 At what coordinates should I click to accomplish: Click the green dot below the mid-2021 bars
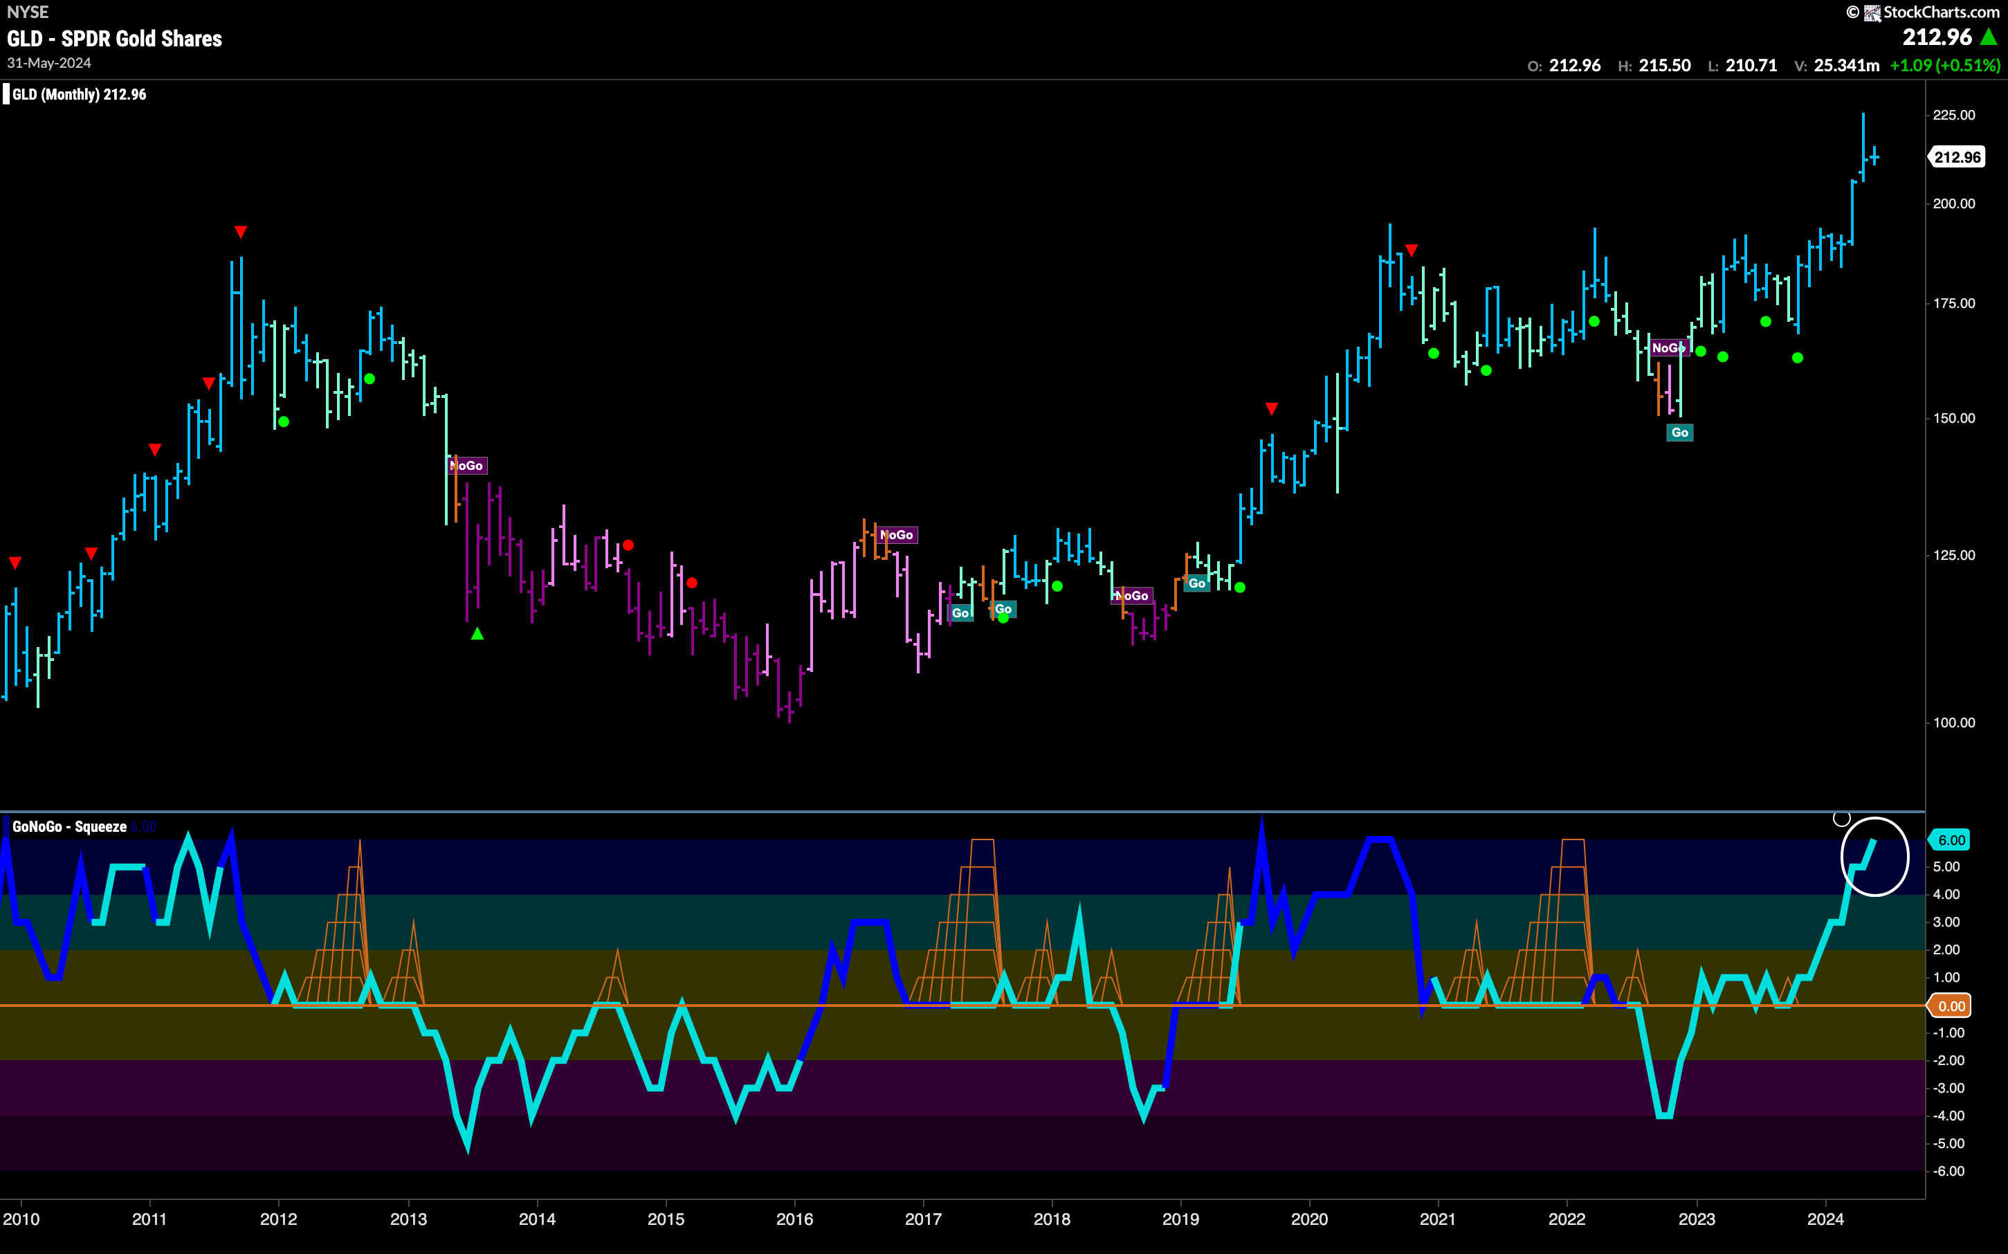[1486, 371]
